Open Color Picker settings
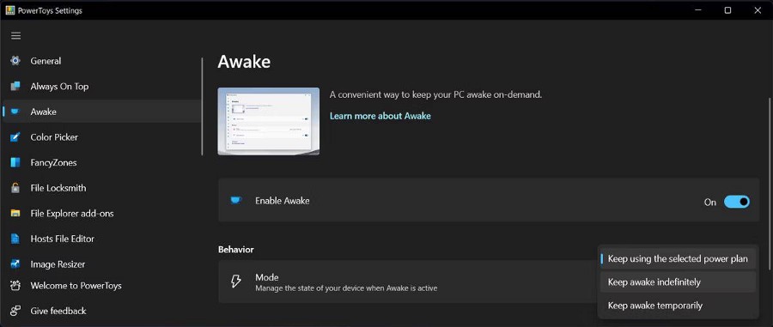This screenshot has height=327, width=773. click(x=101, y=137)
